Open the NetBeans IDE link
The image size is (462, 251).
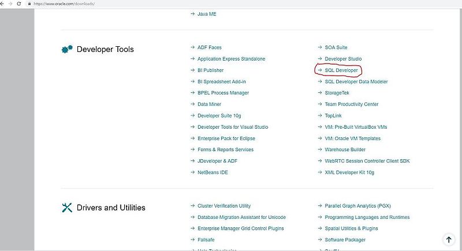coord(213,173)
